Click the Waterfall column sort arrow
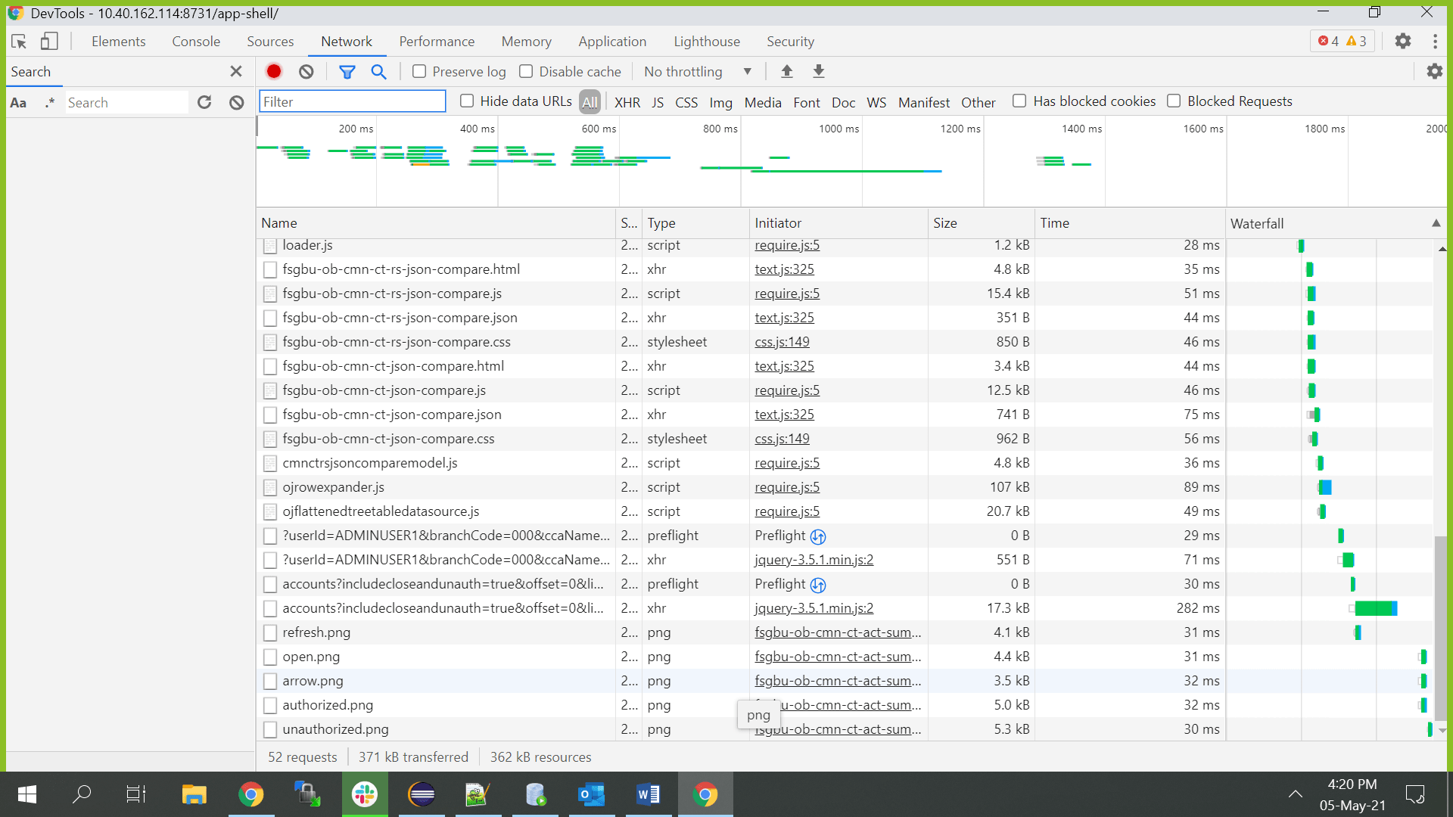Image resolution: width=1453 pixels, height=817 pixels. click(x=1436, y=223)
